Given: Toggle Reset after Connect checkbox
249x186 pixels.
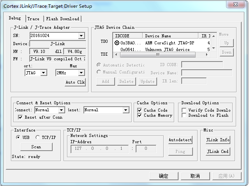Looking at the screenshot, I should click(20, 118).
